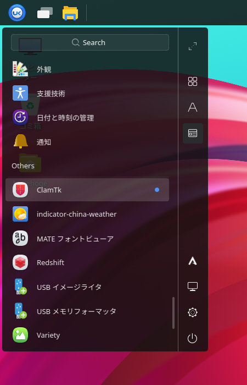This screenshot has width=247, height=385.
Task: Select the Variety text label
Action: coord(48,335)
